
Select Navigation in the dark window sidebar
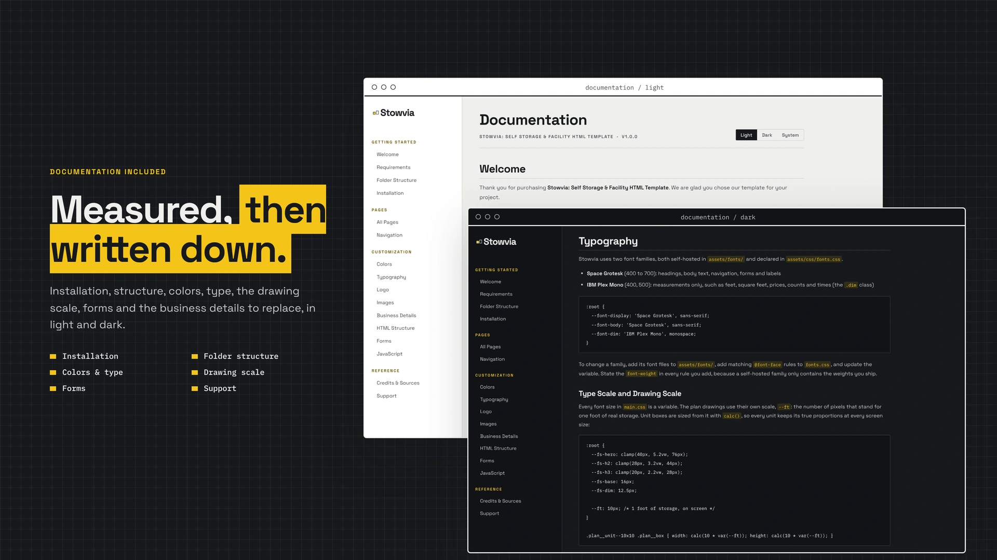click(492, 359)
